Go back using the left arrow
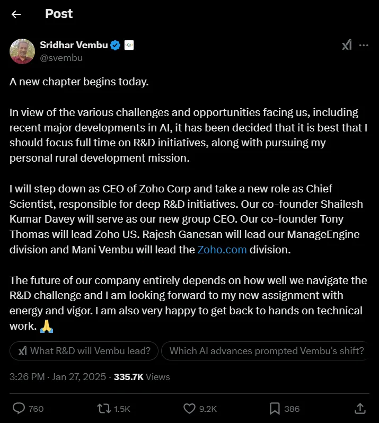The image size is (379, 423). point(16,14)
